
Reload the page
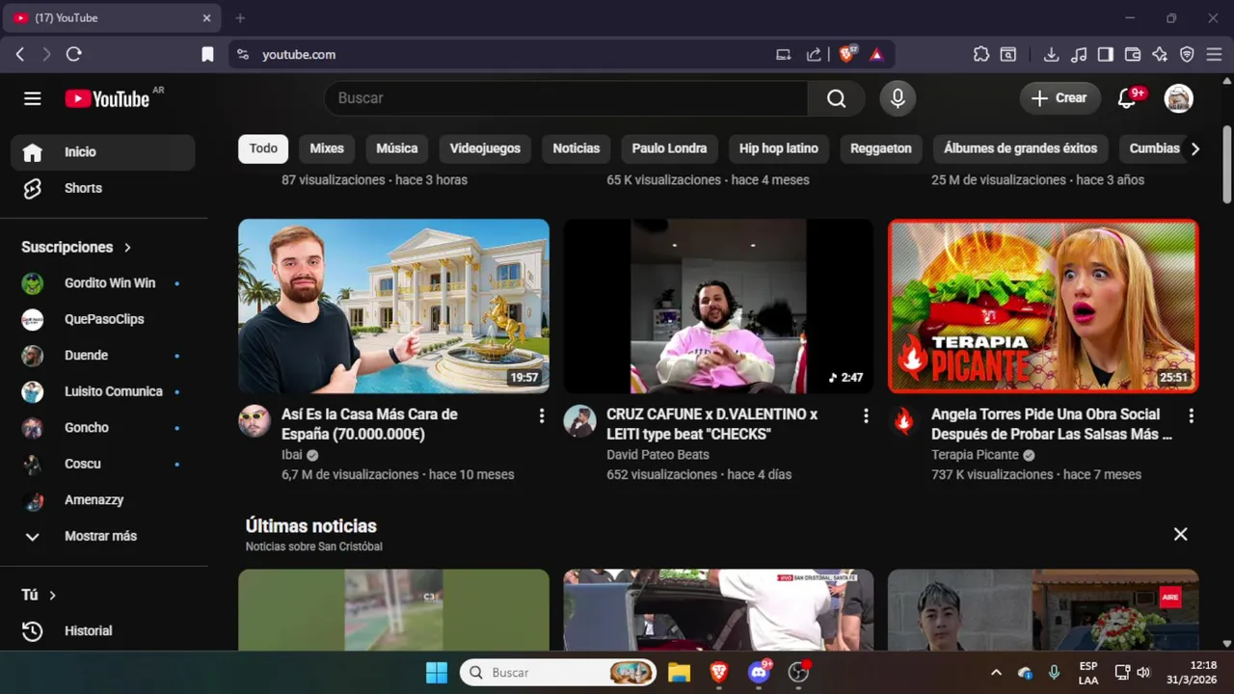[x=73, y=55]
